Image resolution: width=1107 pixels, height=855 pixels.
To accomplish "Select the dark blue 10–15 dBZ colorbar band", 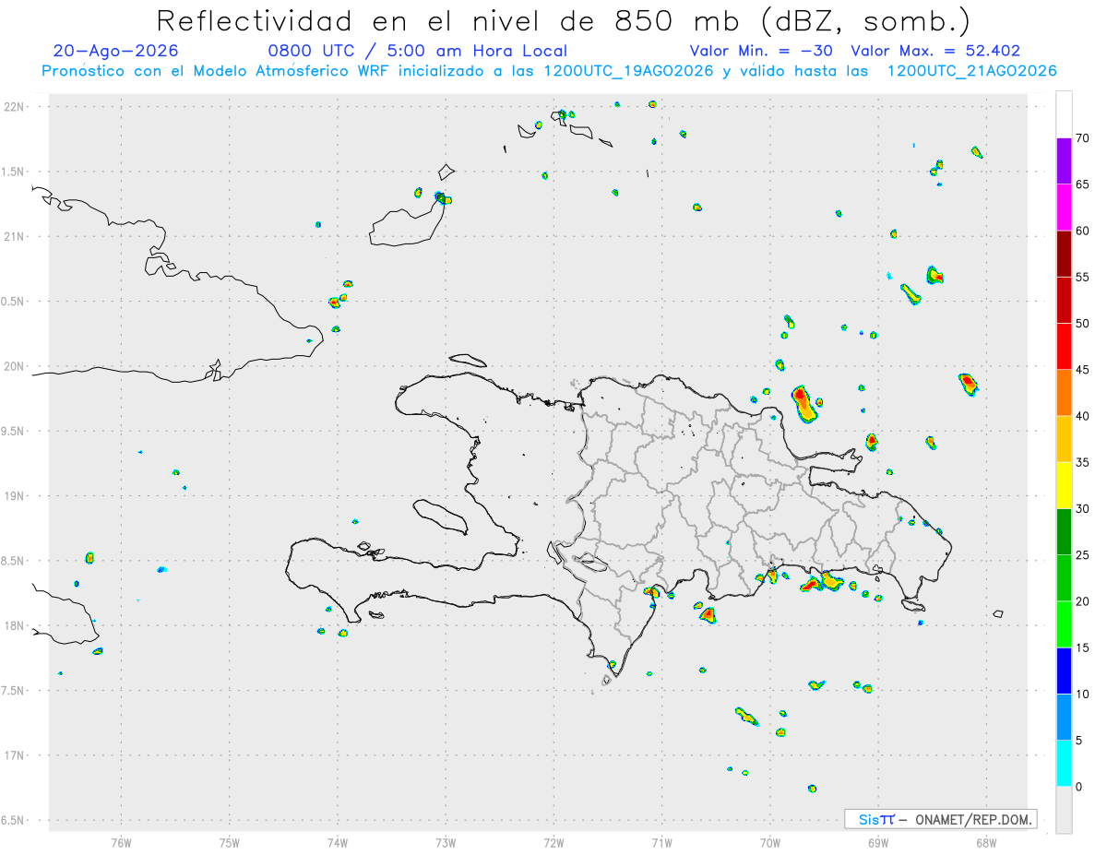I will pyautogui.click(x=1064, y=671).
